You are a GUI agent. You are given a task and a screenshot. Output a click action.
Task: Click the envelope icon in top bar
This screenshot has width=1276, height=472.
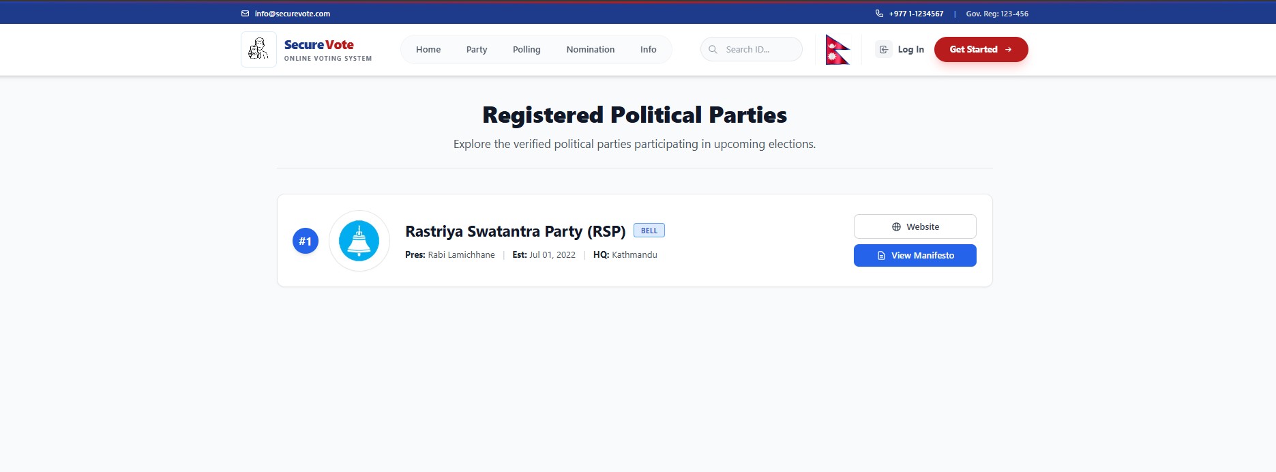coord(246,14)
